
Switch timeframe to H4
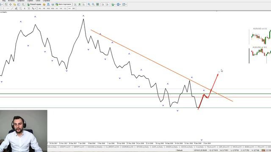click(61, 8)
